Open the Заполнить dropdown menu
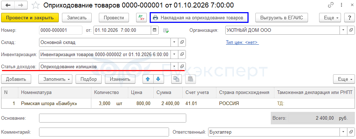Image resolution: width=356 pixels, height=139 pixels. [x=56, y=79]
